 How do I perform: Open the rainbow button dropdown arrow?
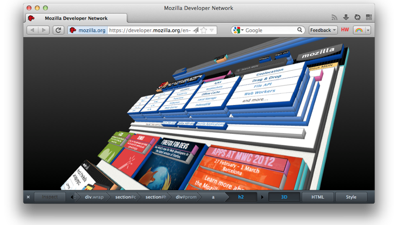coord(368,30)
